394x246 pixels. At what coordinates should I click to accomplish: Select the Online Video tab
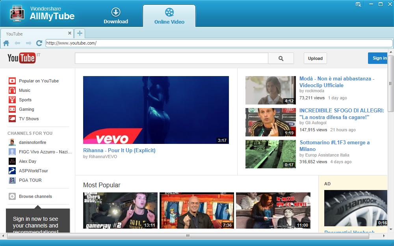[x=169, y=16]
